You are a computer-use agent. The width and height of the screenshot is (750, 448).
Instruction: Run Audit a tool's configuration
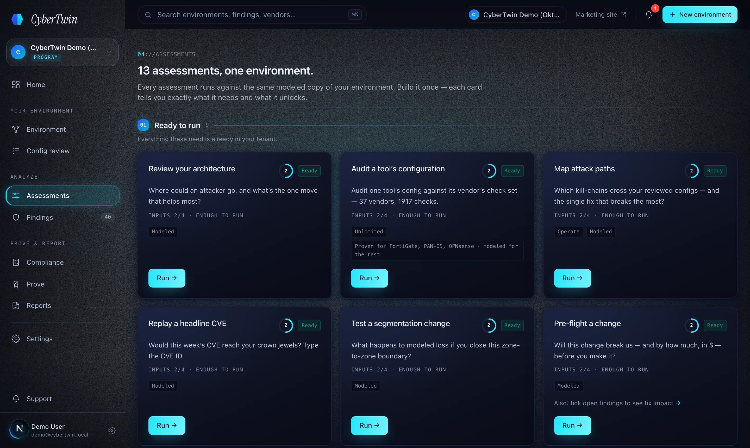[x=369, y=278]
